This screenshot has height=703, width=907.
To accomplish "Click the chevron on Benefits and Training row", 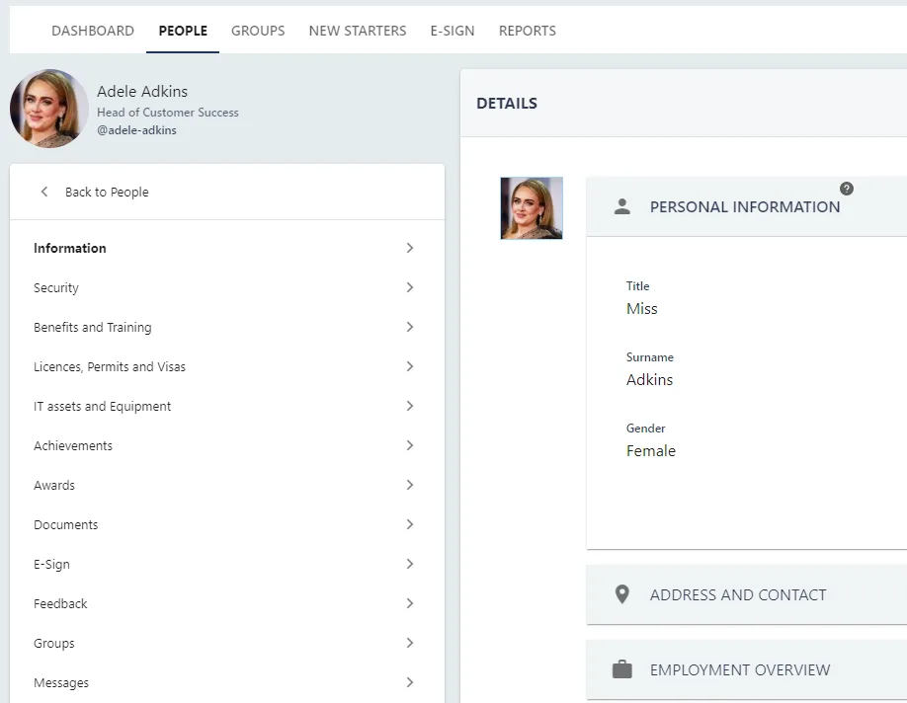I will 410,327.
